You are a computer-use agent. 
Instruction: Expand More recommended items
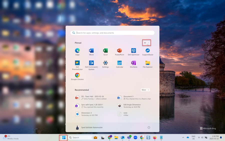tap(145, 90)
